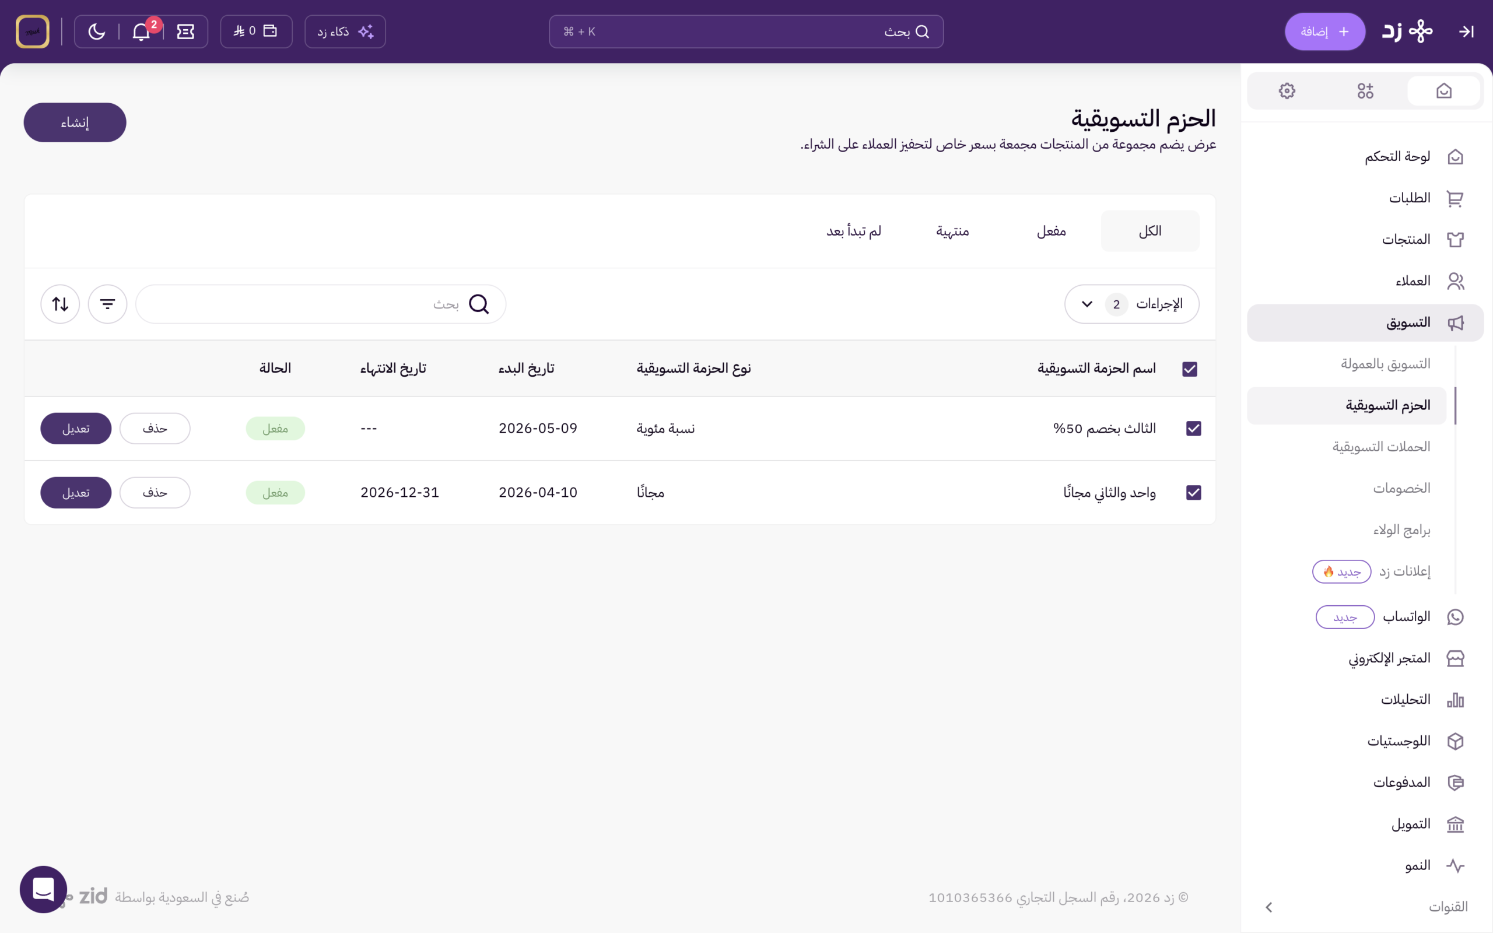Click the zid footer logo
This screenshot has height=933, width=1493.
87,896
